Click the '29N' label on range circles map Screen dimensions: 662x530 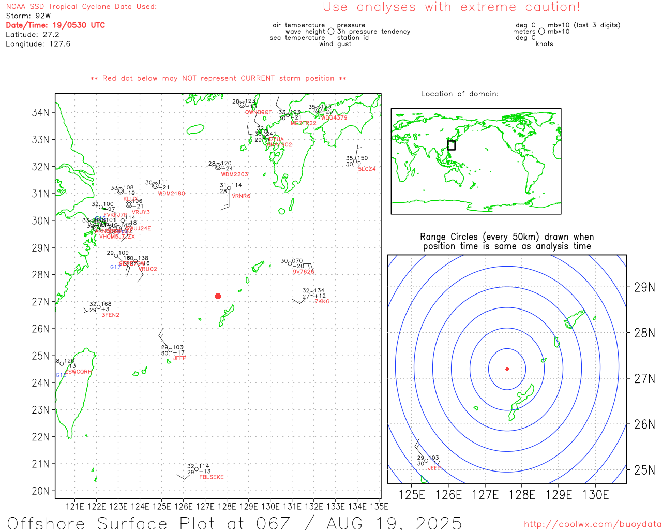tap(644, 287)
